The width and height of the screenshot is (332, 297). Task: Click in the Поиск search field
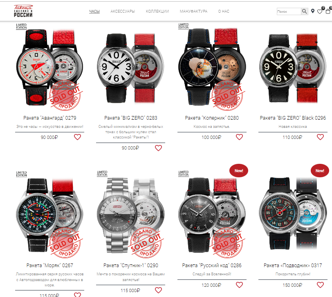click(289, 11)
